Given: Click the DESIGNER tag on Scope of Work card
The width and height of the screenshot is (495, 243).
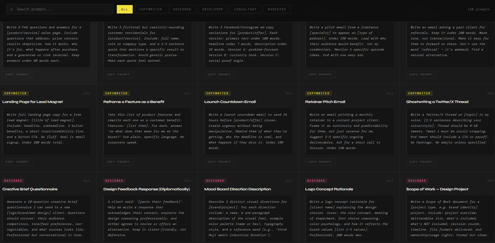Looking at the screenshot, I should click(x=417, y=181).
